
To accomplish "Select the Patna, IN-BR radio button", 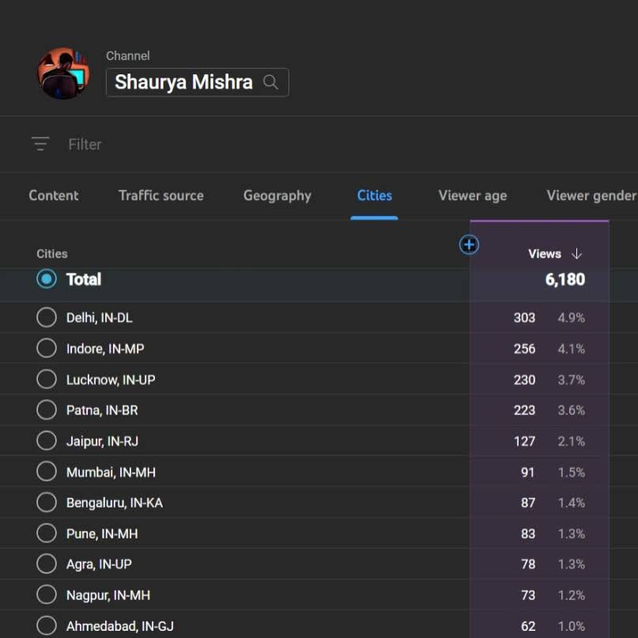I will point(47,410).
